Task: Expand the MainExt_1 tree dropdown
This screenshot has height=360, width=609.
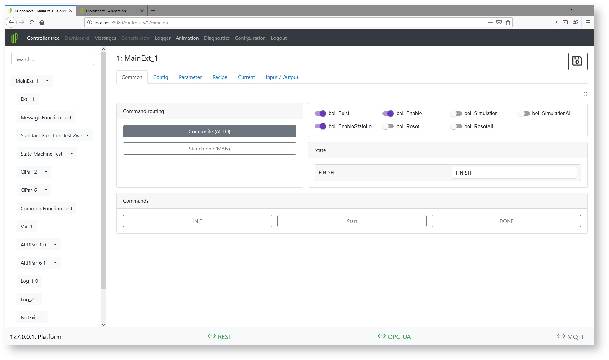Action: pyautogui.click(x=47, y=81)
